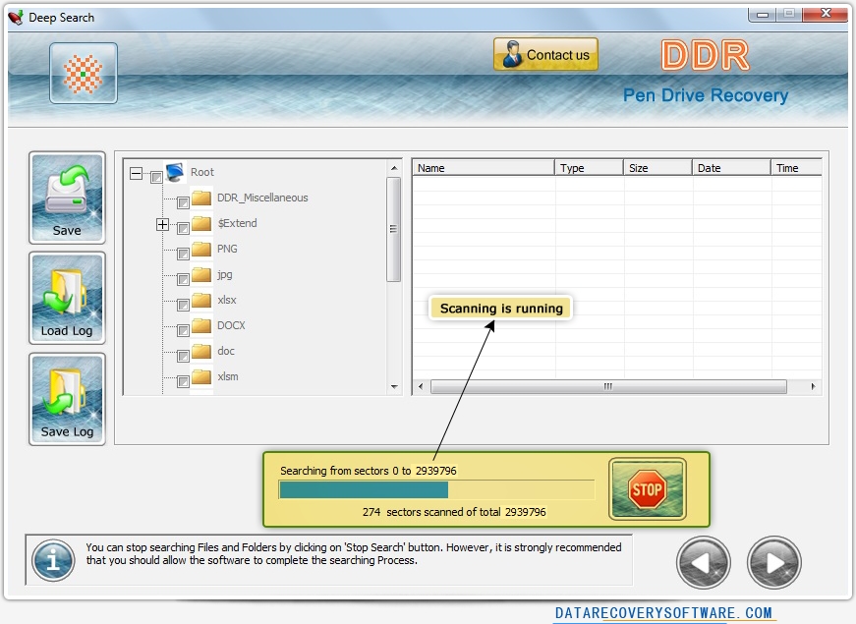
Task: Select the xlsx tree item
Action: pos(227,301)
